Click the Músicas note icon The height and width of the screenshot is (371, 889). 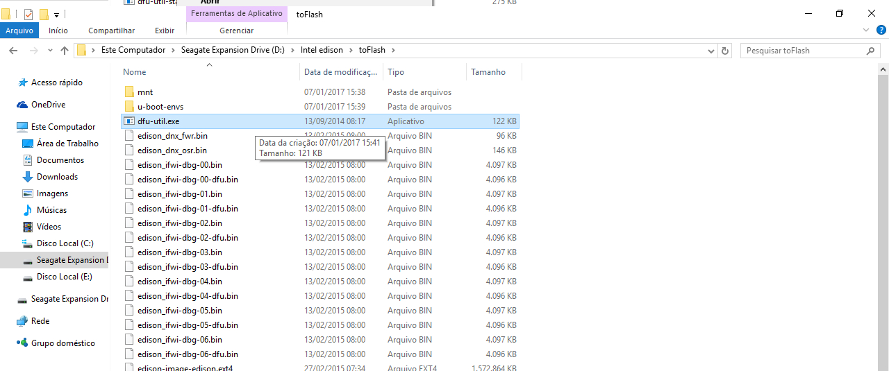(28, 210)
